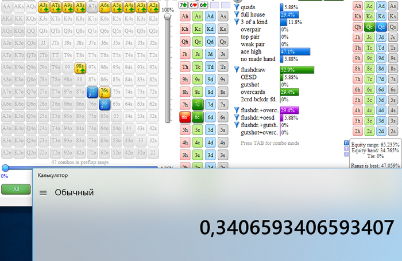Viewport: 402px width, 261px height.
Task: Adjust the vertical 100% range slider handle
Action: tap(168, 17)
